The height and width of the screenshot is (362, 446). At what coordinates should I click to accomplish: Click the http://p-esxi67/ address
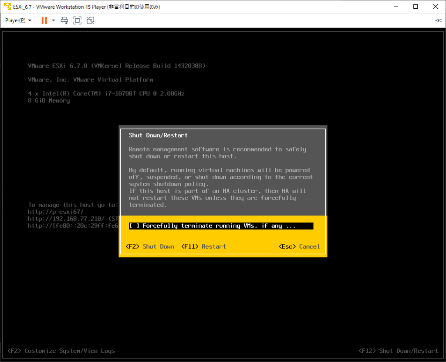tap(56, 212)
